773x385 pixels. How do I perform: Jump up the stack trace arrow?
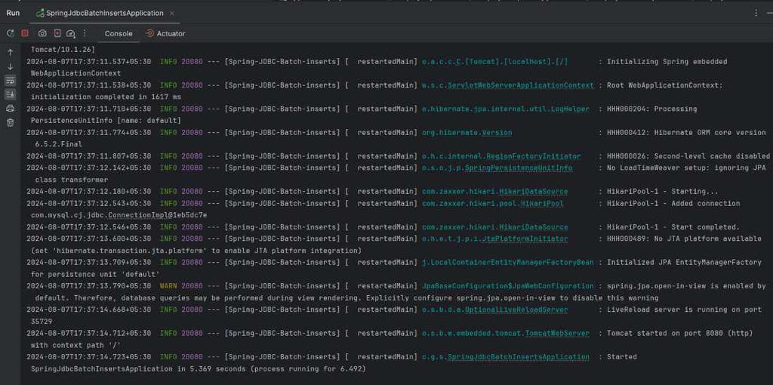tap(10, 53)
